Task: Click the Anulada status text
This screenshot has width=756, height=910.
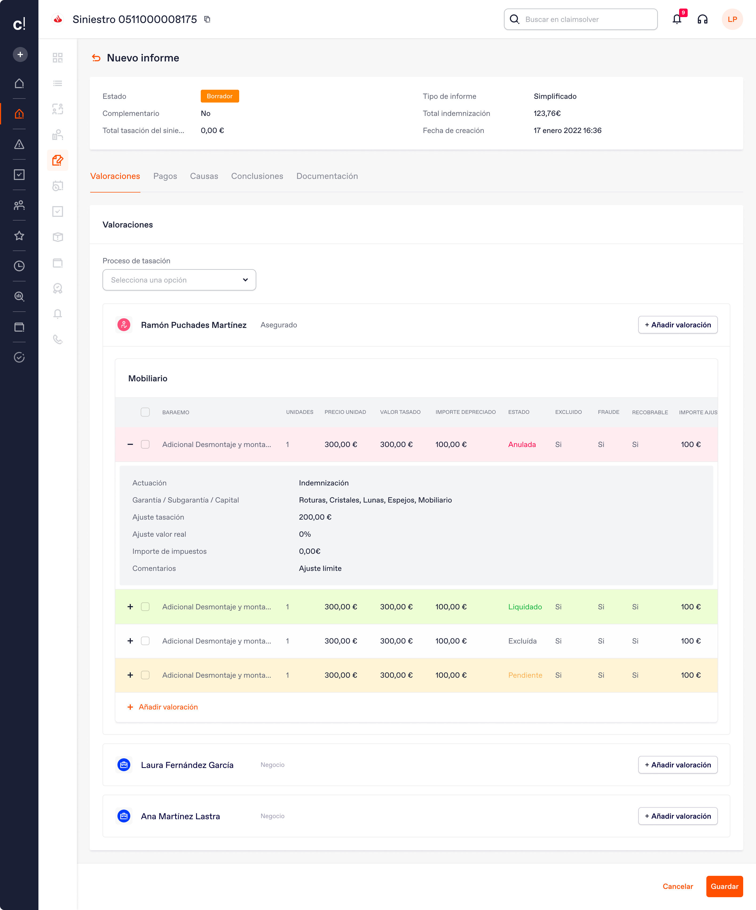Action: tap(522, 445)
